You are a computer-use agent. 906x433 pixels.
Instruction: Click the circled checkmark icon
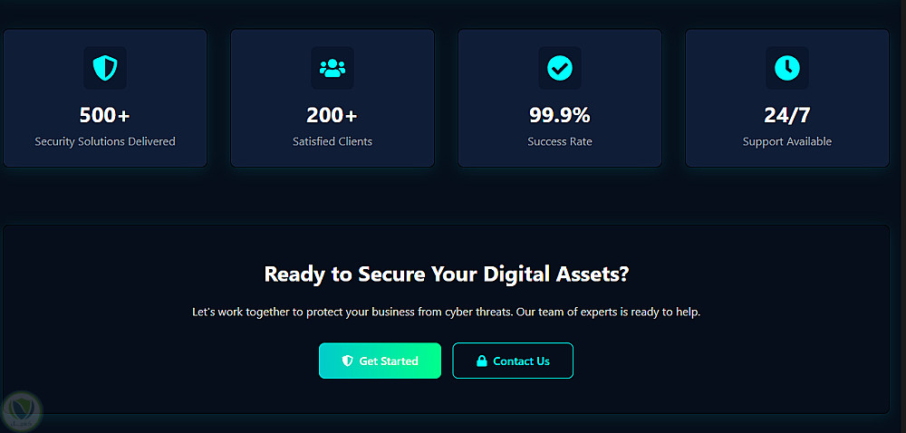[x=560, y=68]
